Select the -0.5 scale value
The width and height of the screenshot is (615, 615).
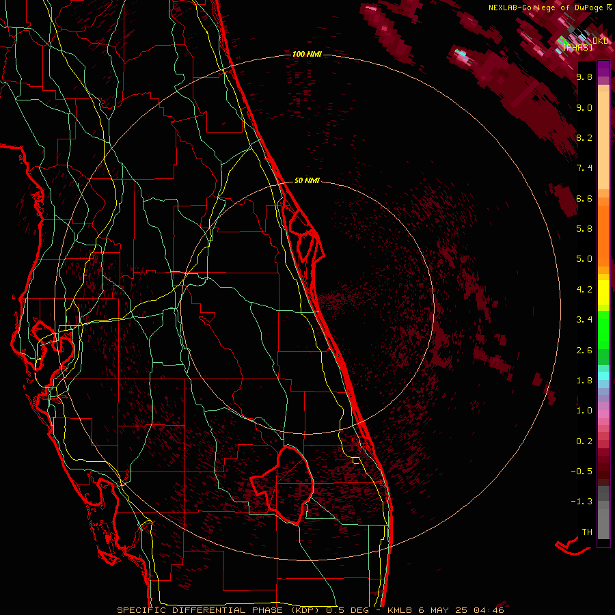tap(582, 471)
